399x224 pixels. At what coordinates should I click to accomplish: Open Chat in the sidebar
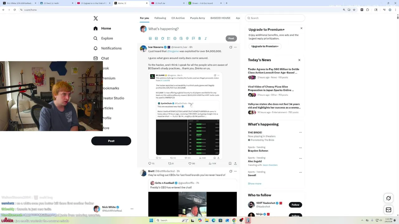point(101,58)
